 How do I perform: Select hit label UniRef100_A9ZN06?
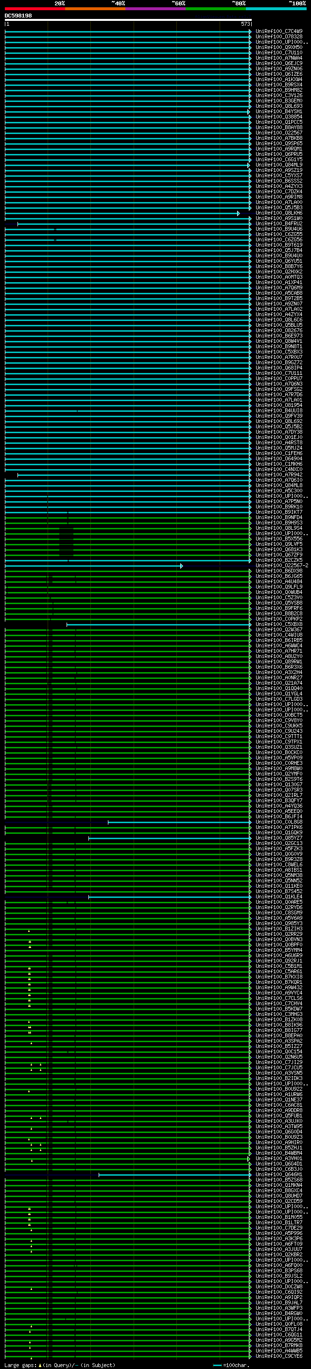[x=279, y=68]
